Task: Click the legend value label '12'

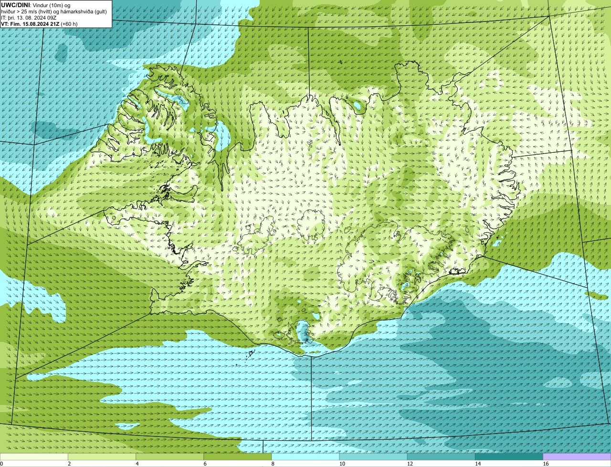Action: coord(410,464)
